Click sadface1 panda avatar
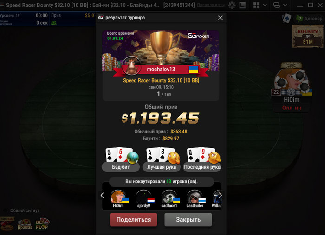The height and width of the screenshot is (235, 325). tap(169, 197)
